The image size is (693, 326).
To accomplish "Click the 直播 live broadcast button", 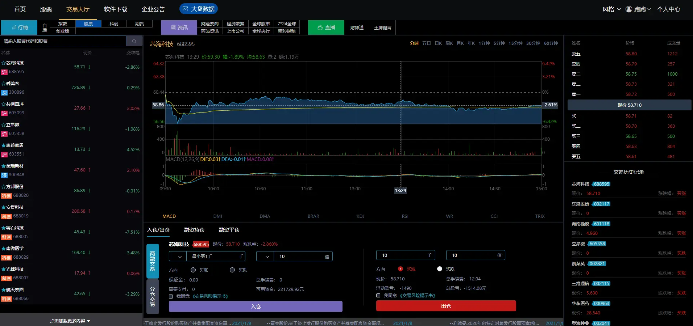I will [326, 27].
